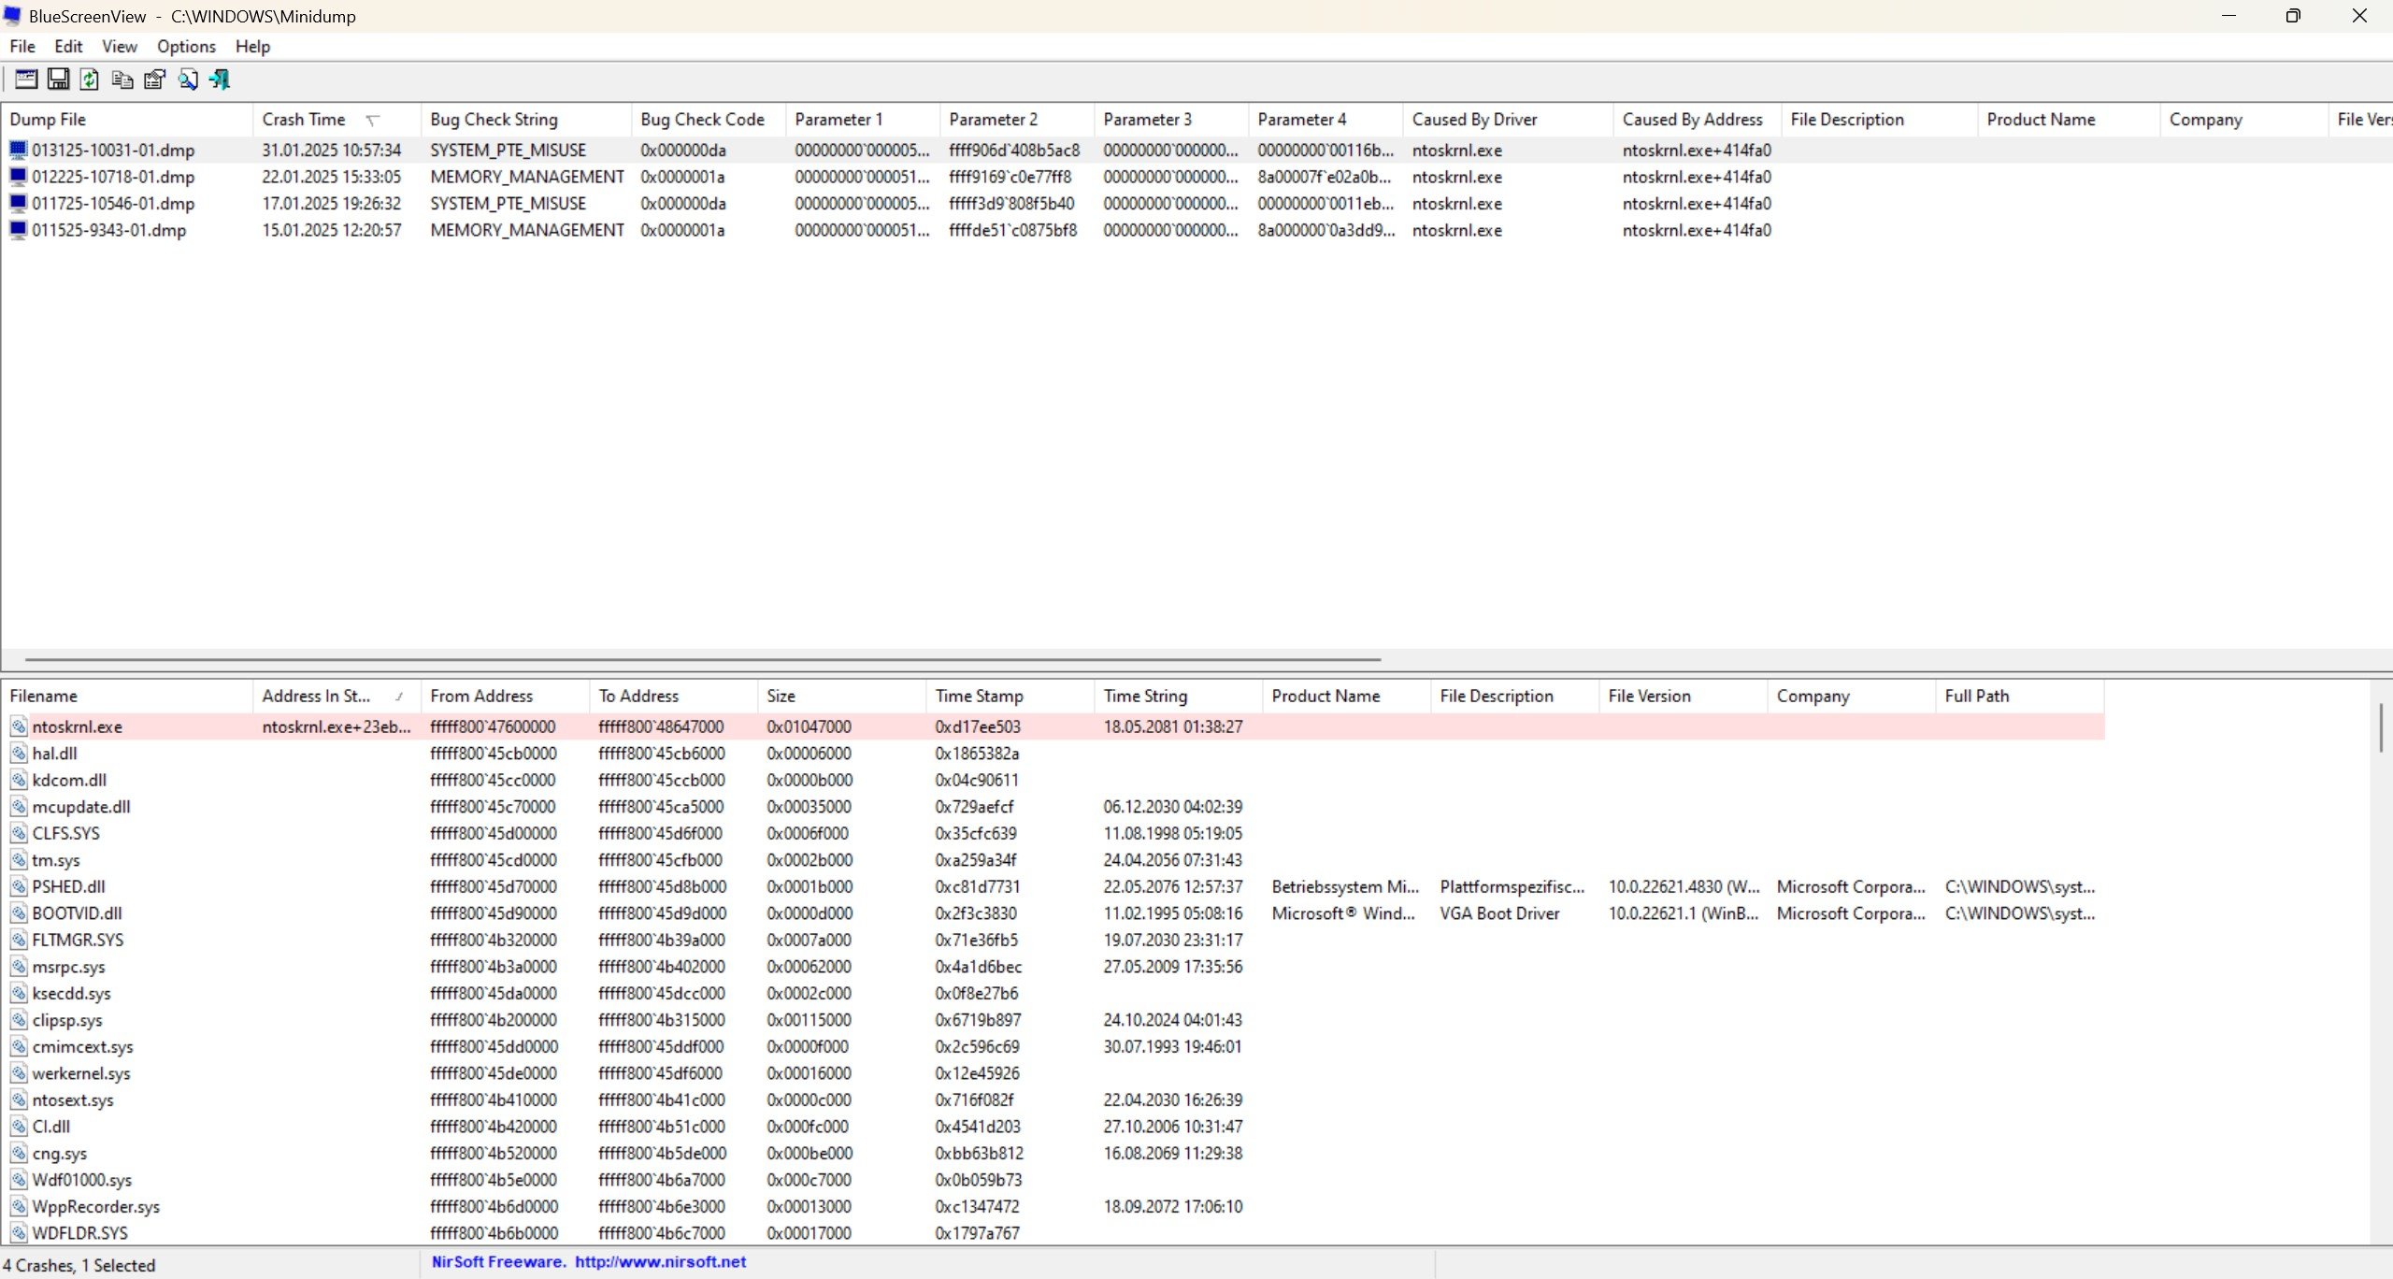Open Advanced Options toolbar icon
The height and width of the screenshot is (1279, 2393).
[x=26, y=79]
